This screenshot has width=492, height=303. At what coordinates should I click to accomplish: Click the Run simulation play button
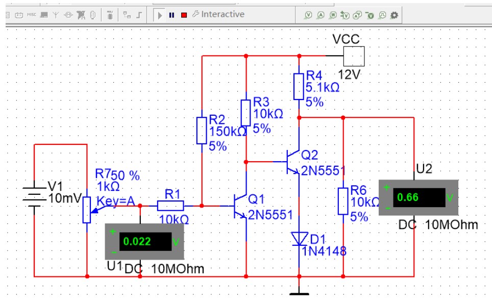[160, 15]
